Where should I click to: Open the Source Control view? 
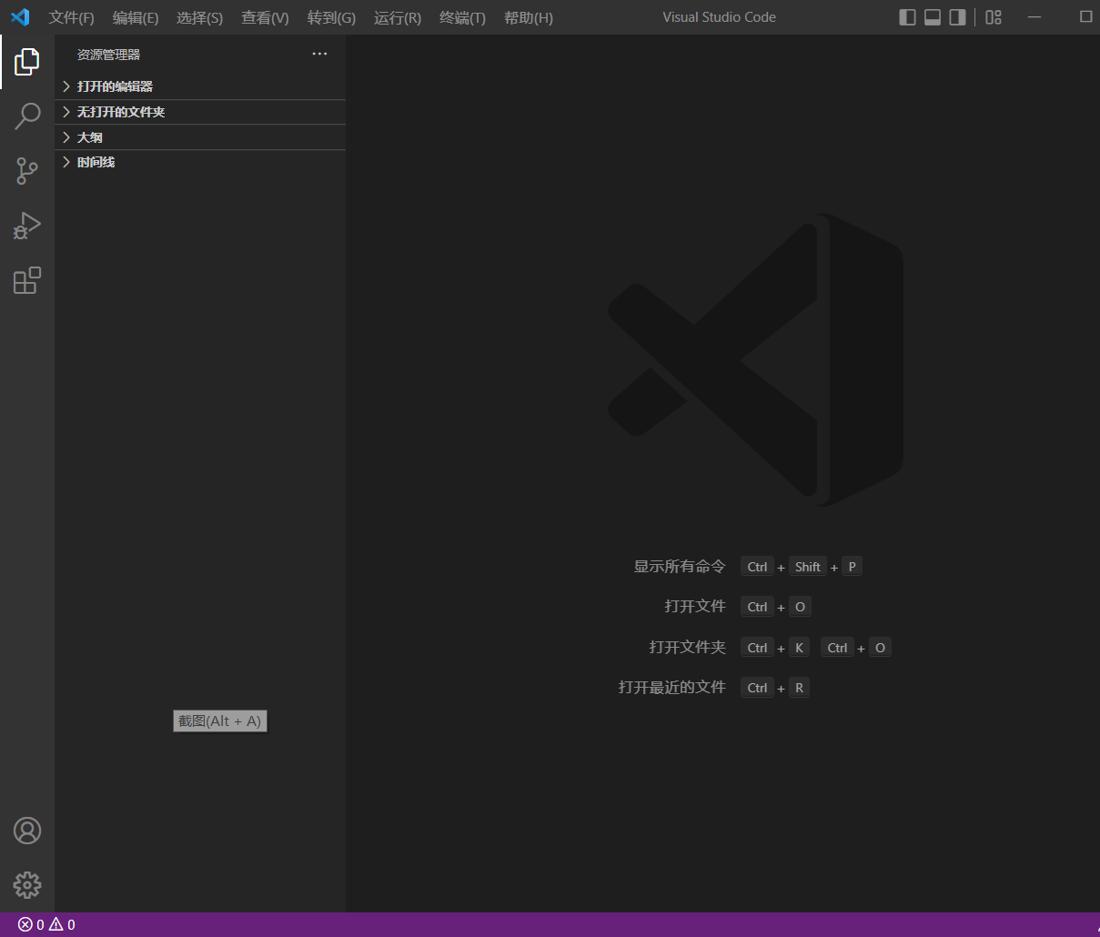[27, 171]
